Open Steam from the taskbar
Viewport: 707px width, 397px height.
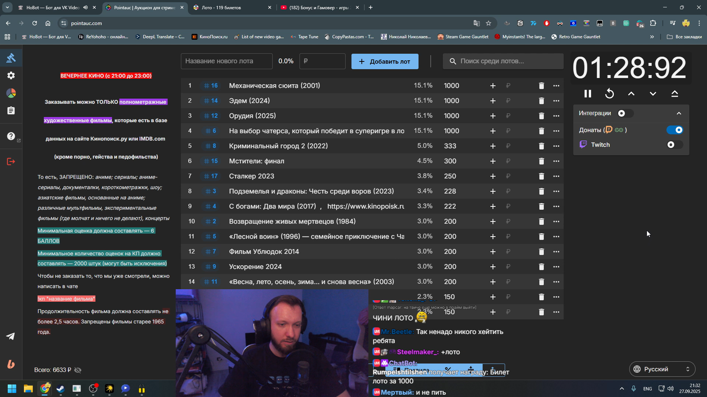pyautogui.click(x=61, y=389)
